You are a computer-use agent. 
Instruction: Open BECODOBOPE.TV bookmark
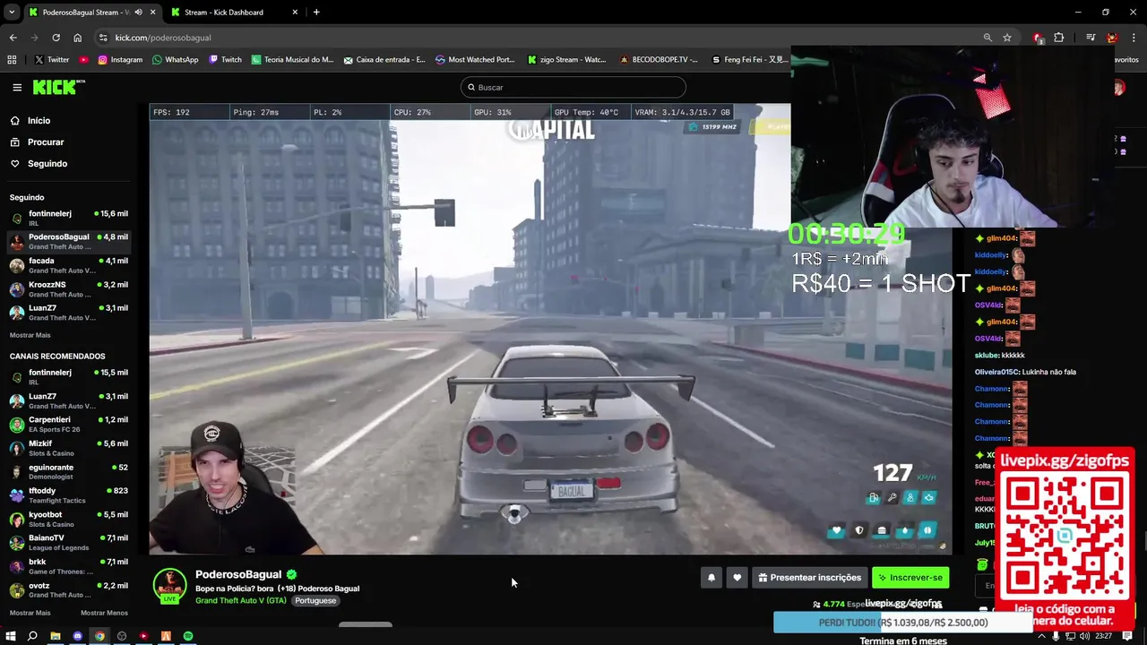click(659, 60)
